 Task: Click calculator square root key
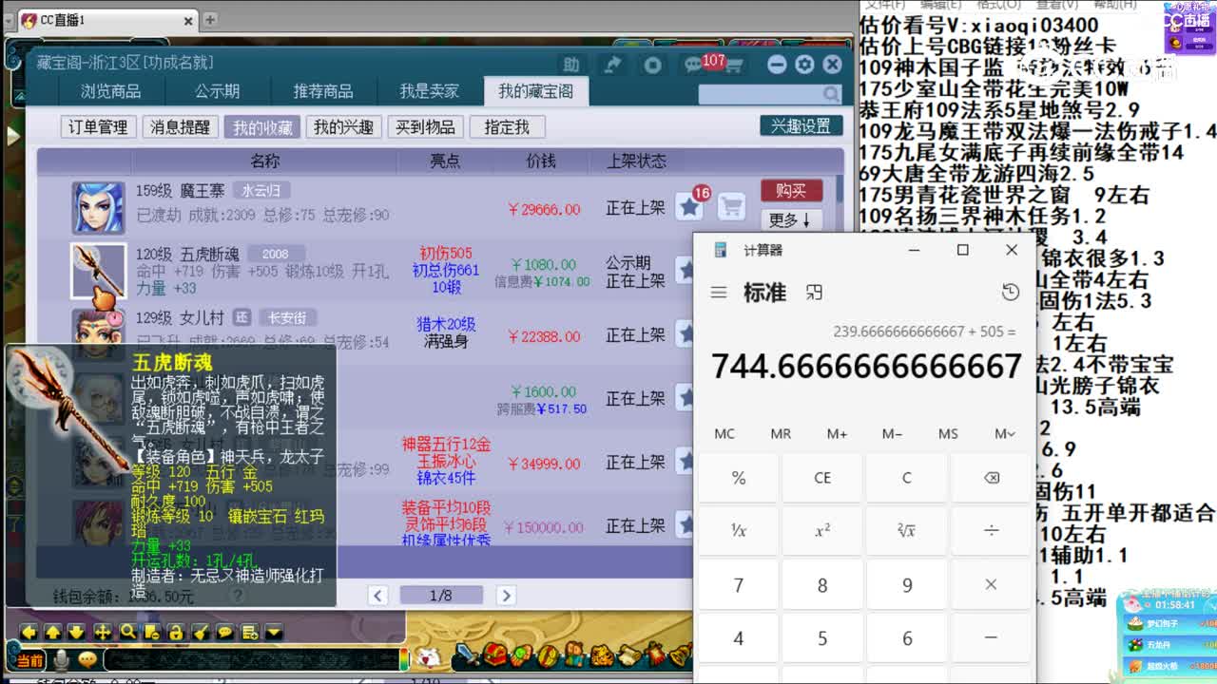[906, 530]
